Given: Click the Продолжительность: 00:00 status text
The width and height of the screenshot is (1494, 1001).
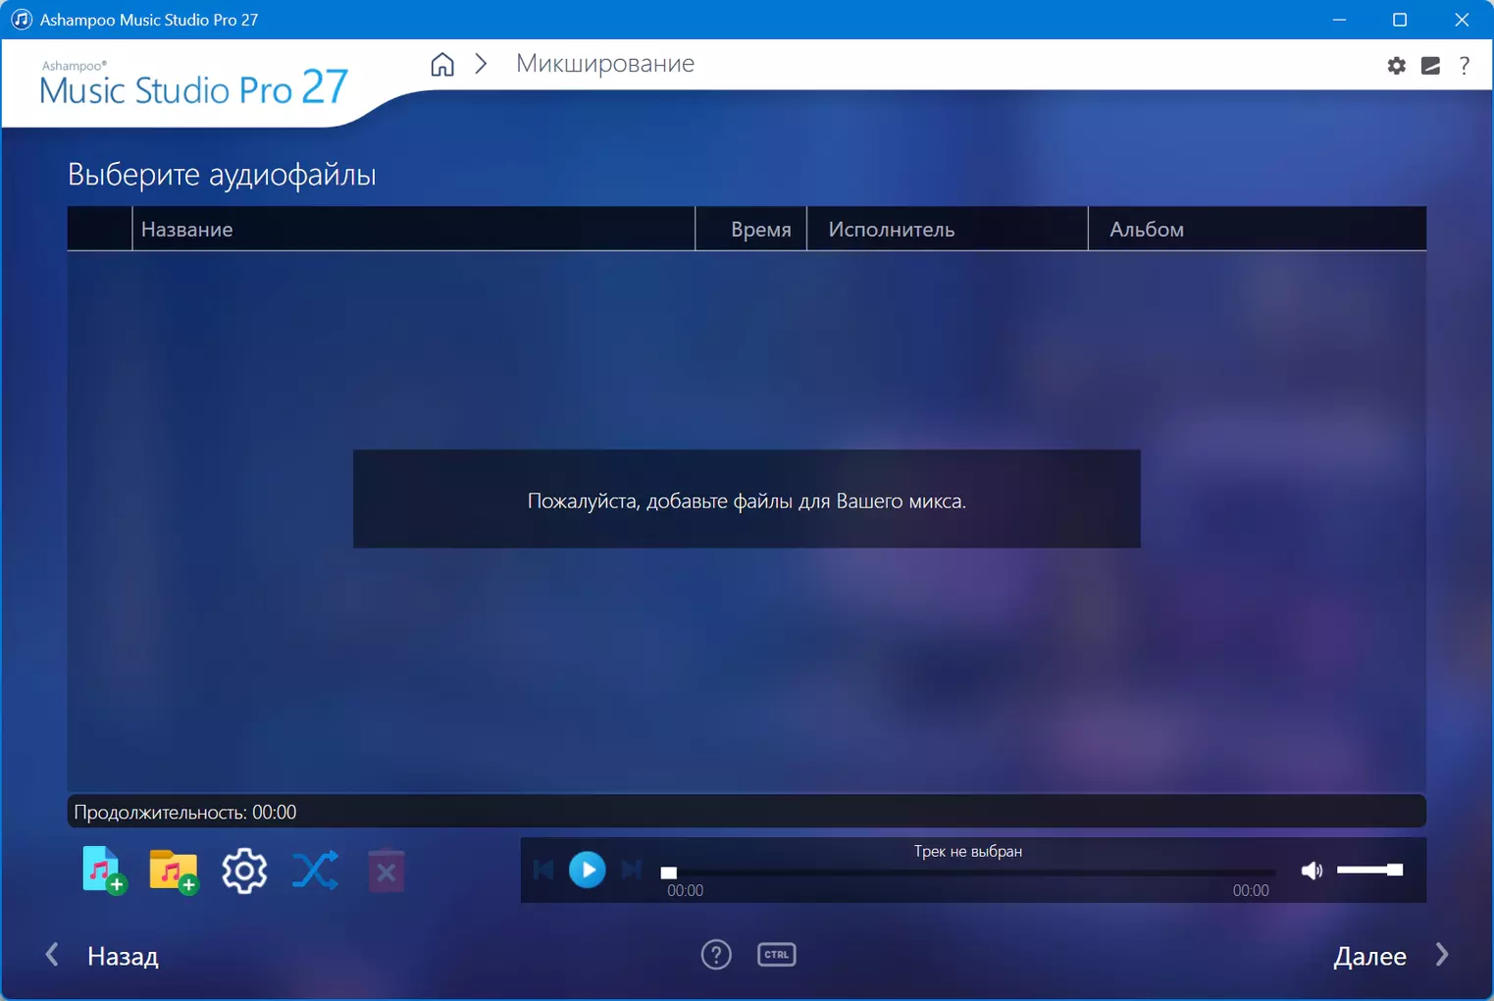Looking at the screenshot, I should 185,812.
